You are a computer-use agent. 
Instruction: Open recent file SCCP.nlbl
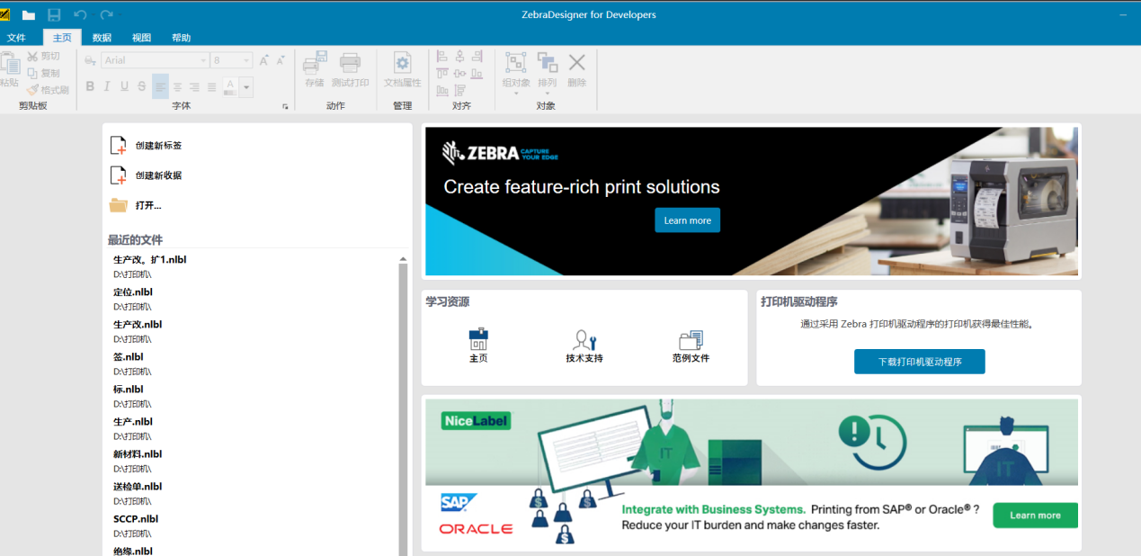[135, 518]
